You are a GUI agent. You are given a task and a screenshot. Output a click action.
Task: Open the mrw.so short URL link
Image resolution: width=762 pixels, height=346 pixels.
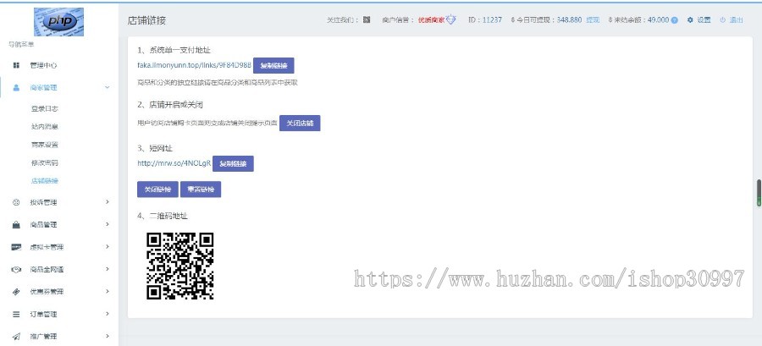click(x=174, y=163)
